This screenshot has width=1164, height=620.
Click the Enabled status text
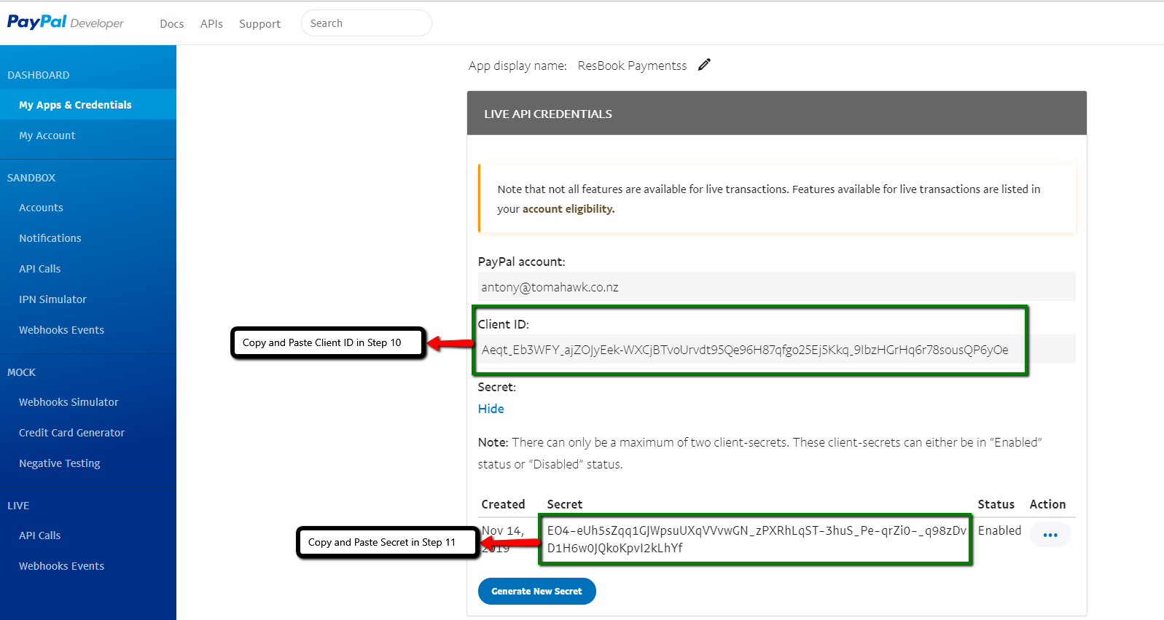[999, 530]
